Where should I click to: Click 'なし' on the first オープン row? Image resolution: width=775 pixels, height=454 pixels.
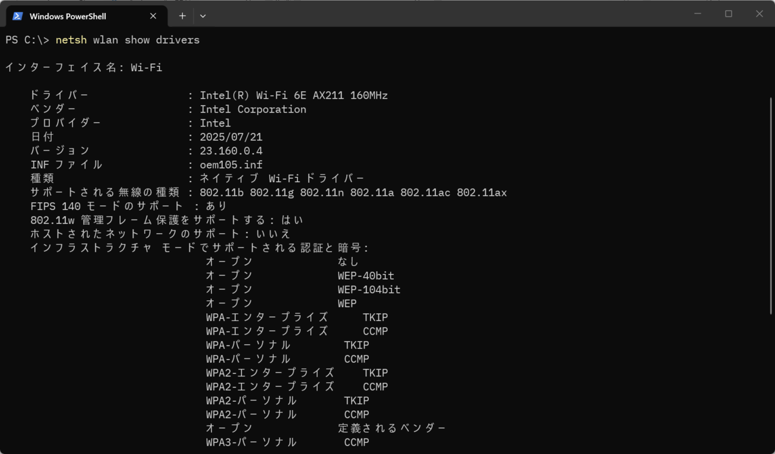tap(348, 262)
